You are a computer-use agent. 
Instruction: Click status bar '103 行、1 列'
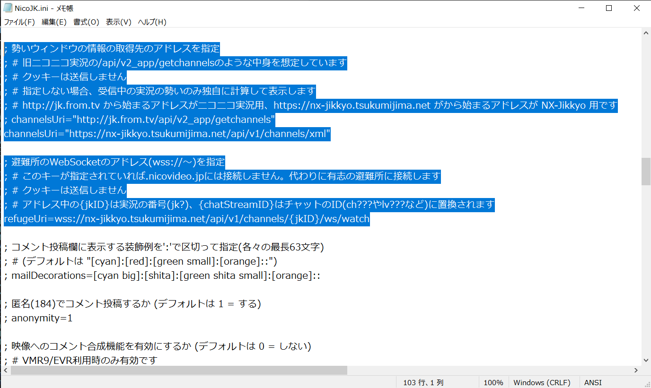[x=423, y=382]
